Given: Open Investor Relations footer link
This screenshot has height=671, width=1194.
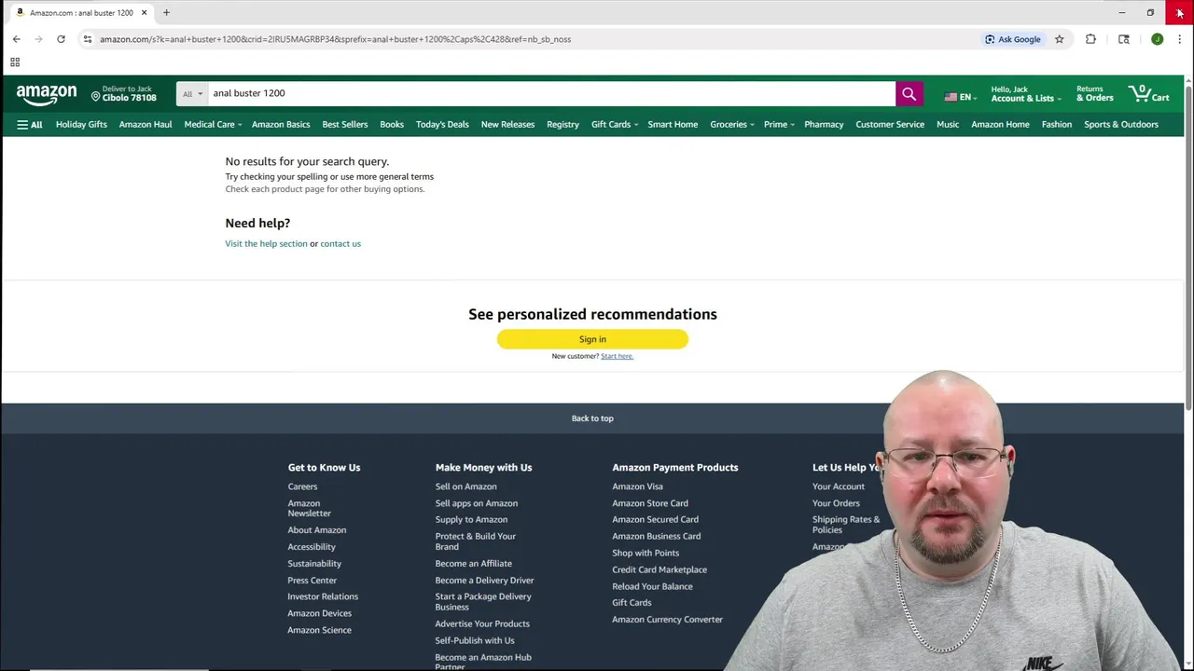Looking at the screenshot, I should coord(323,596).
